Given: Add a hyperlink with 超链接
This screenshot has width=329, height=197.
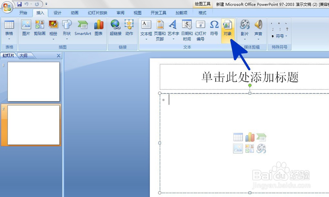Looking at the screenshot, I should coord(115,28).
